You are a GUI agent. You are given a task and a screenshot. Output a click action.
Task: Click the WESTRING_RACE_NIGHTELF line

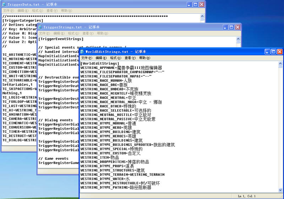(x=116, y=93)
